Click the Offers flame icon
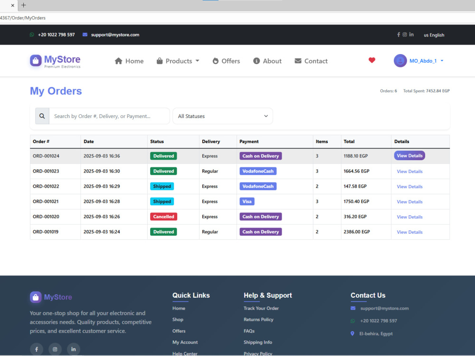The image size is (475, 356). (x=215, y=61)
